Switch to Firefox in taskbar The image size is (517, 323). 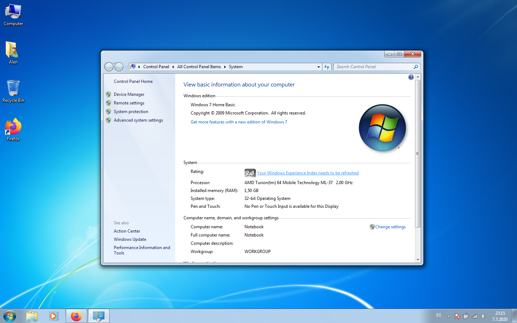(x=76, y=316)
